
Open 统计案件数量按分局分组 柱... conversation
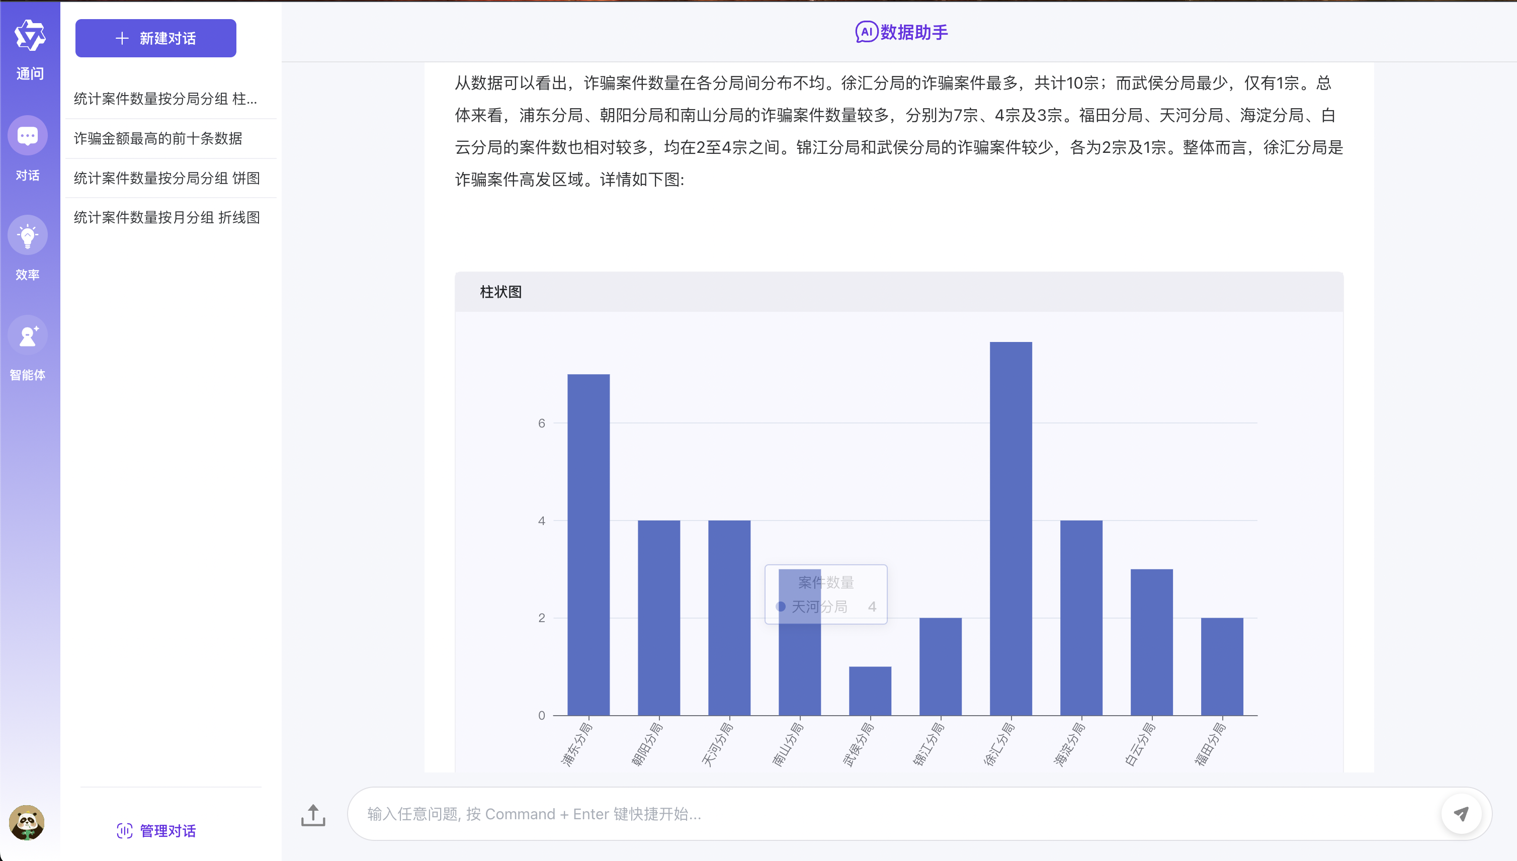(165, 99)
